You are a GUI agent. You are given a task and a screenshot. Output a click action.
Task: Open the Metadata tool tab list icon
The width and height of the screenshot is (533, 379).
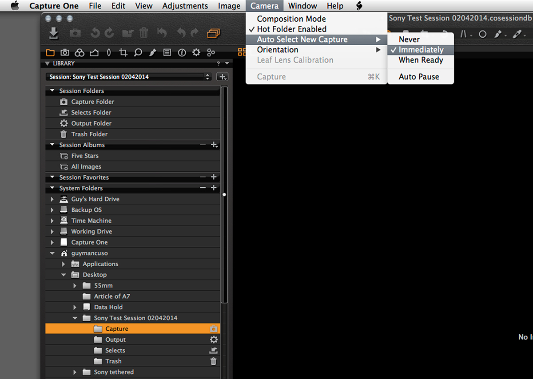(167, 53)
